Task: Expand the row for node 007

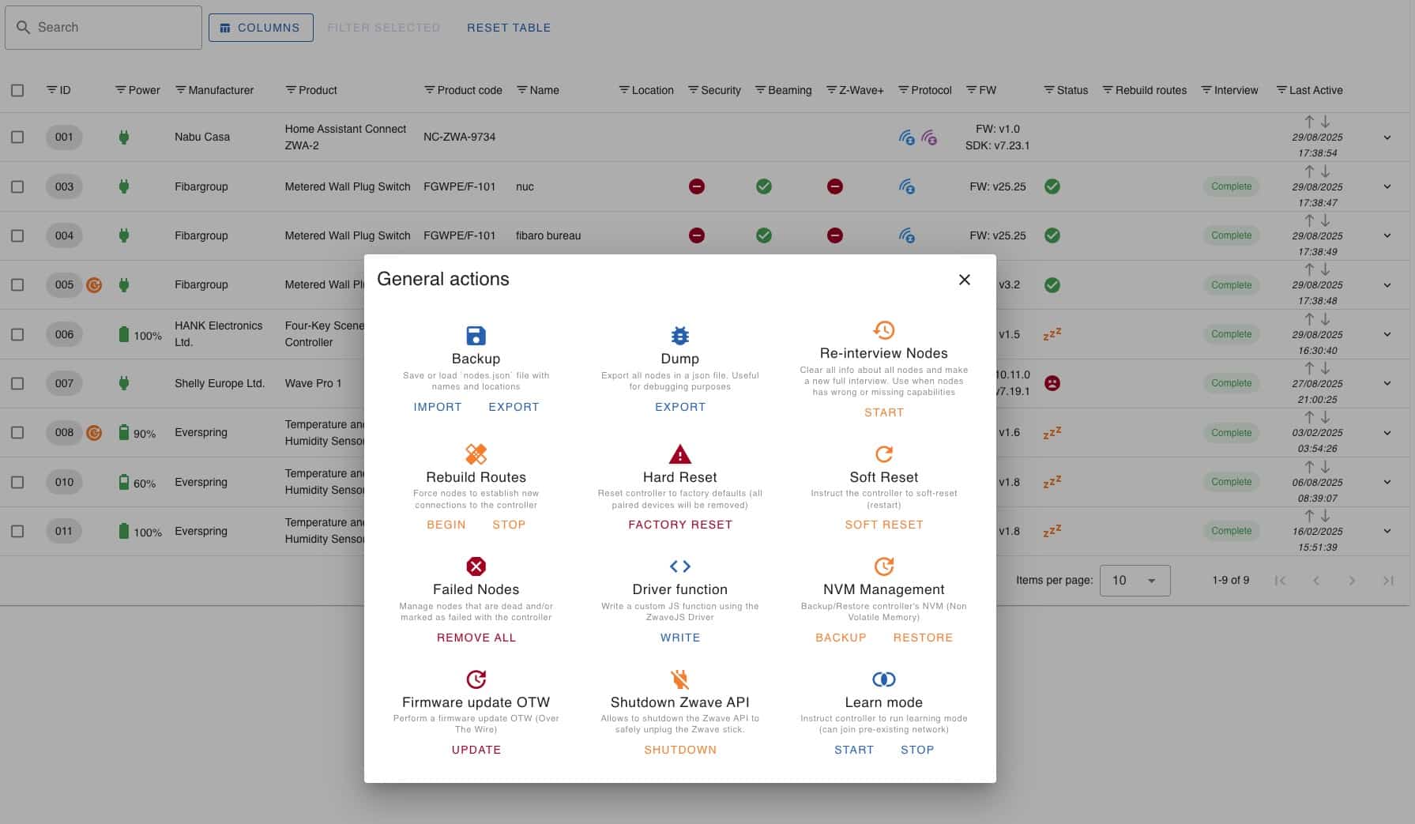Action: 1387,383
